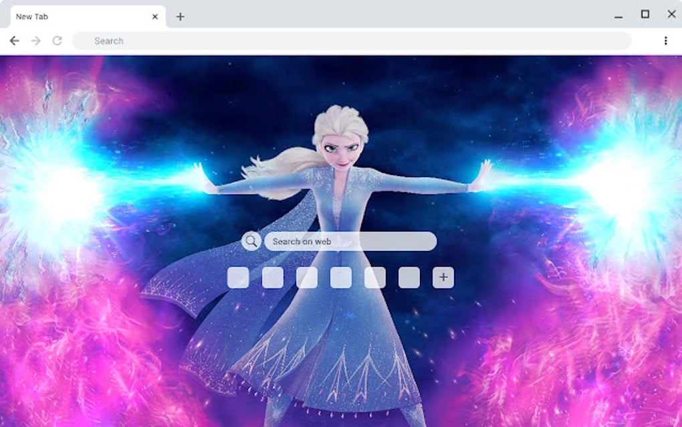
Task: Click the forward navigation arrow
Action: pos(34,40)
